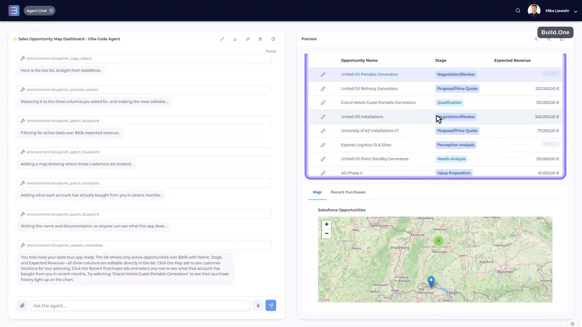Image resolution: width=582 pixels, height=327 pixels.
Task: Edit the United Oil Plant Standby Generators row
Action: coord(323,159)
